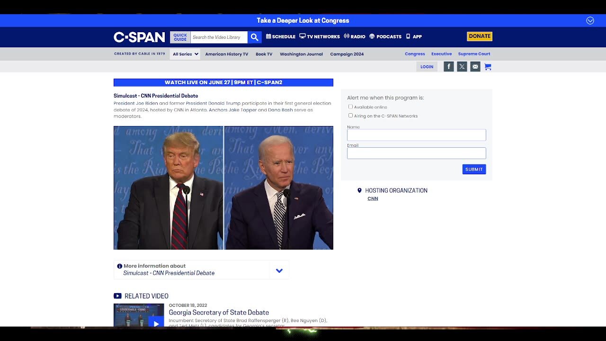
Task: Check the Available online alert box
Action: click(350, 107)
